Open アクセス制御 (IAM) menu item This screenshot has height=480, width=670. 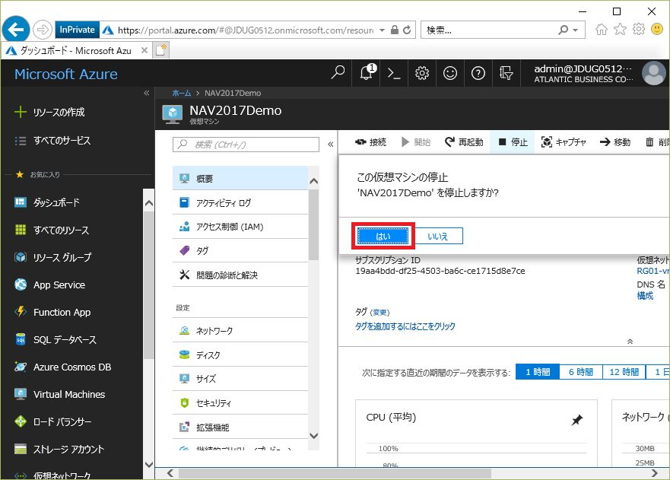240,227
